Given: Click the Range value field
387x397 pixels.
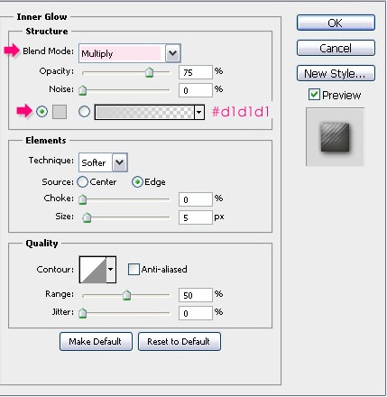Looking at the screenshot, I should [196, 295].
